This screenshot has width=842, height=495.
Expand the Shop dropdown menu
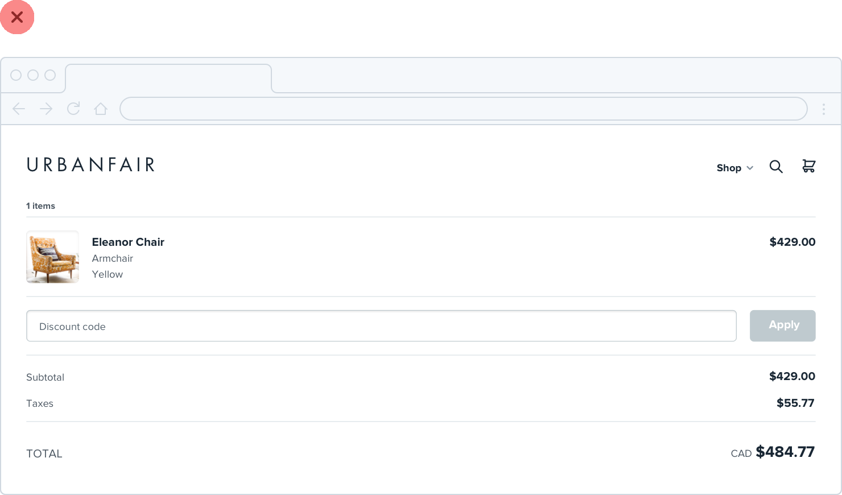(734, 168)
